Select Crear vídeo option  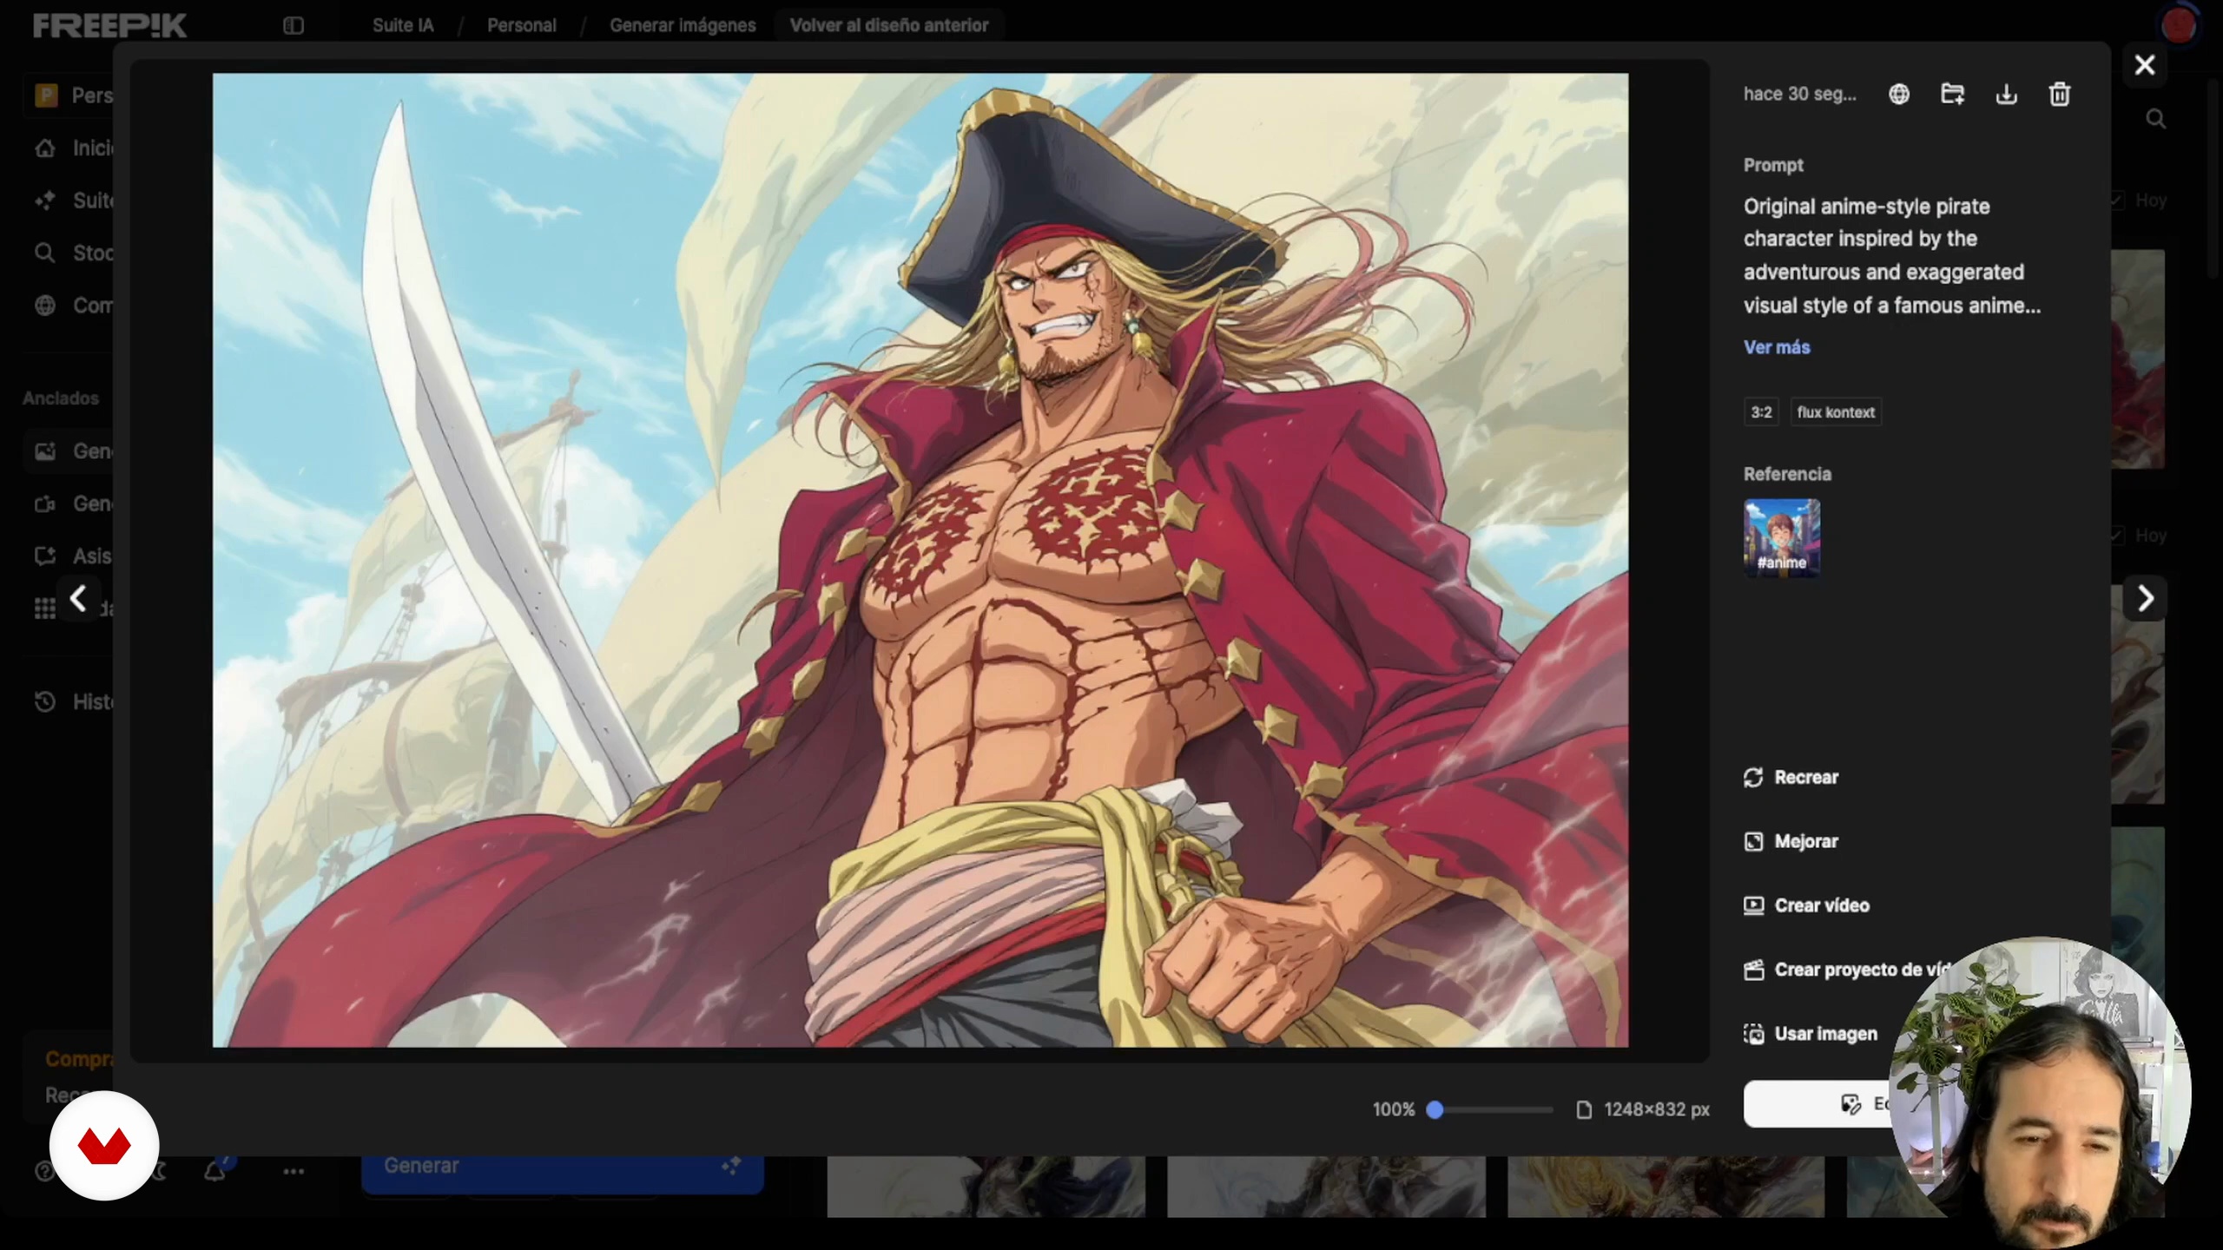1806,905
